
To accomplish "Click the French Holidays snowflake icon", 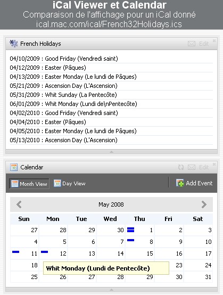I will click(13, 44).
